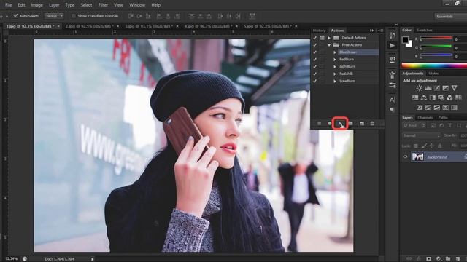This screenshot has width=467, height=262.
Task: Open the Window menu
Action: click(x=137, y=5)
